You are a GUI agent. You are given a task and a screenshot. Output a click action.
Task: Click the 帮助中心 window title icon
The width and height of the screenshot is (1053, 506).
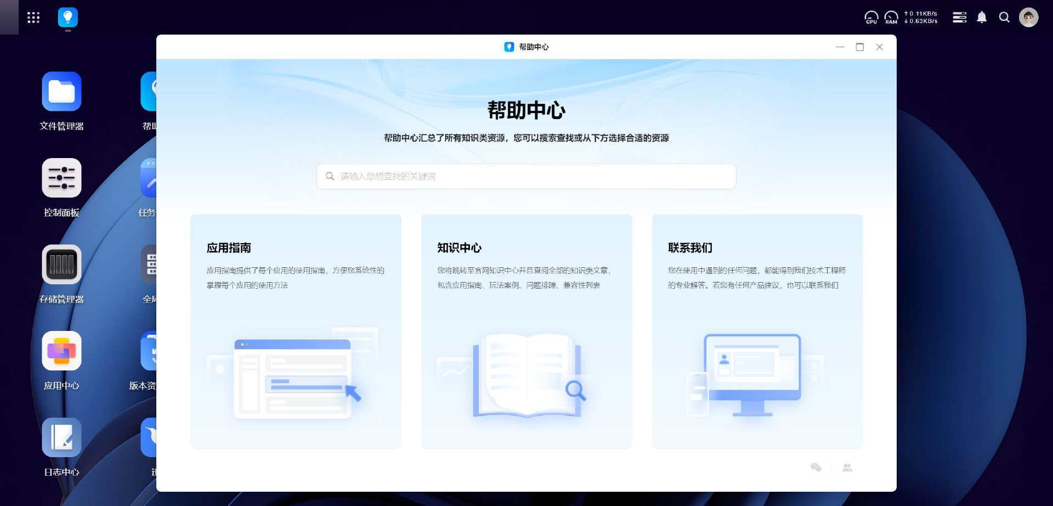[x=509, y=47]
